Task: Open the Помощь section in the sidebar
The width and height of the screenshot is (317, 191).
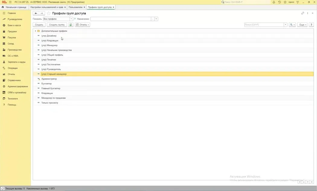Action: click(12, 105)
